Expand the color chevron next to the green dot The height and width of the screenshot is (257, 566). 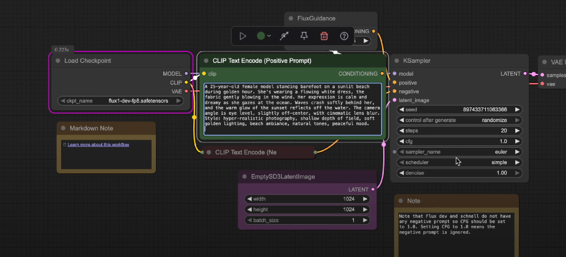pos(269,36)
